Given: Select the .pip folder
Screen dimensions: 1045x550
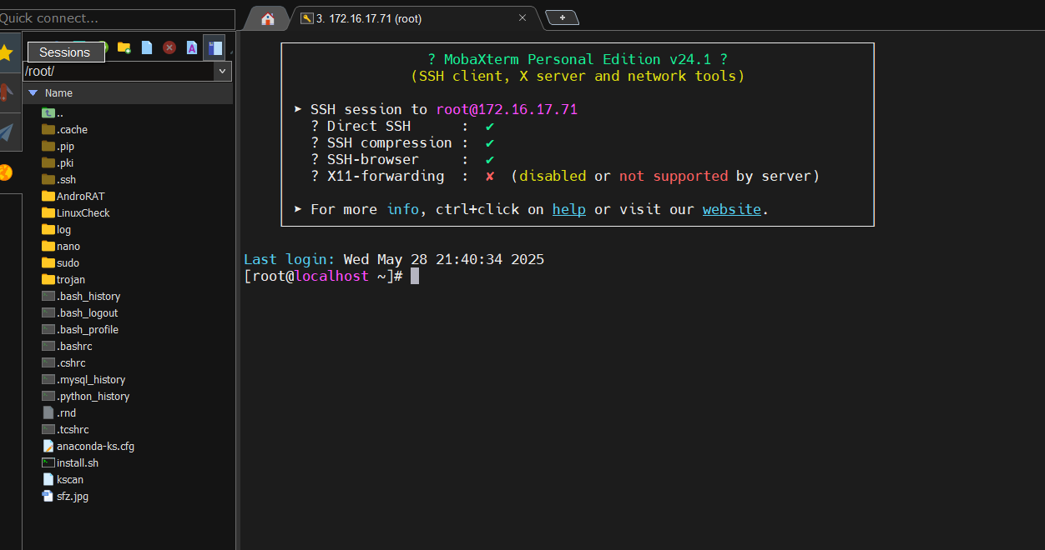Looking at the screenshot, I should pyautogui.click(x=58, y=146).
